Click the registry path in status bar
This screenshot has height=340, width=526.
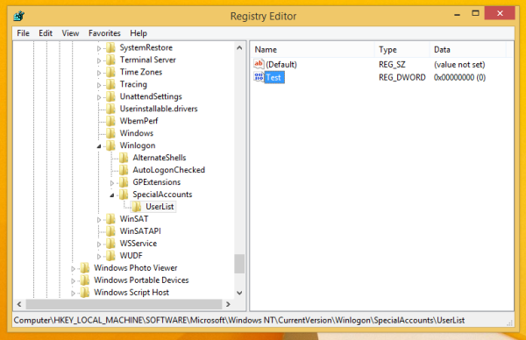(239, 320)
